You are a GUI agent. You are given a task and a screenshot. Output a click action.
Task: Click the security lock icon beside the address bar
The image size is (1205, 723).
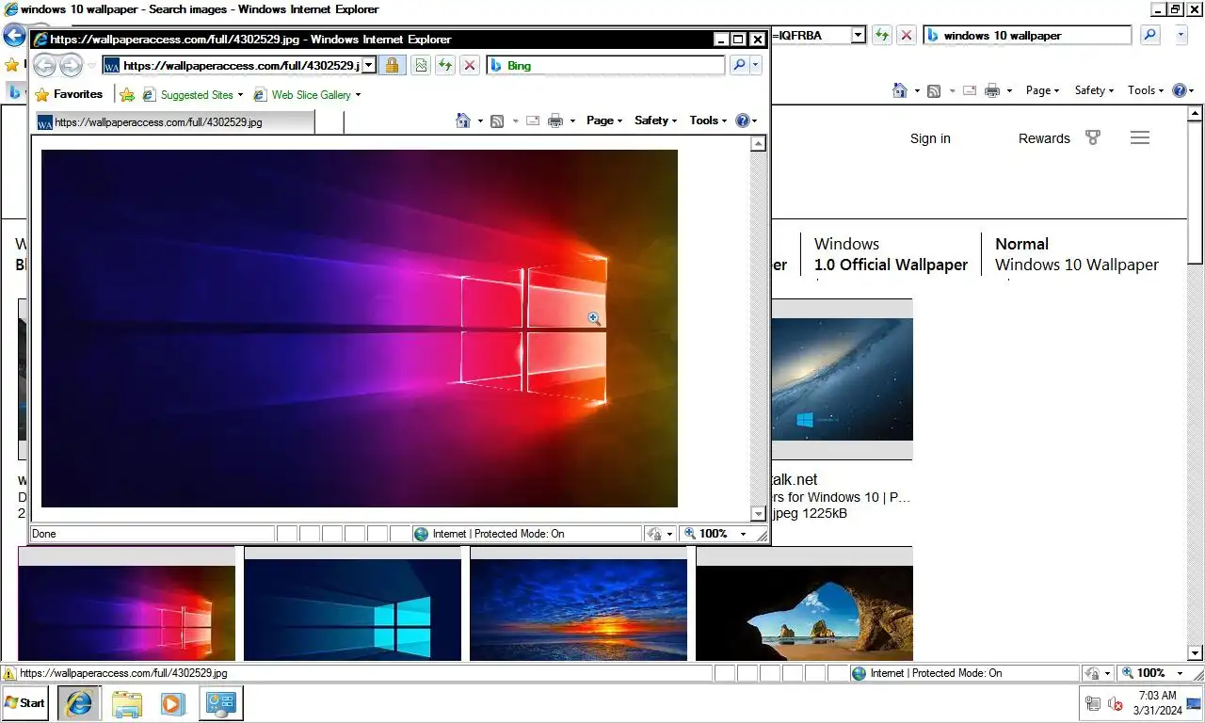(x=393, y=65)
